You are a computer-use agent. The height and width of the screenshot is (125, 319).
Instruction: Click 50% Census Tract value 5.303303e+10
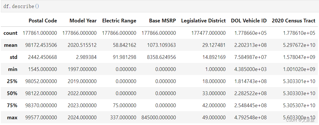click(299, 93)
